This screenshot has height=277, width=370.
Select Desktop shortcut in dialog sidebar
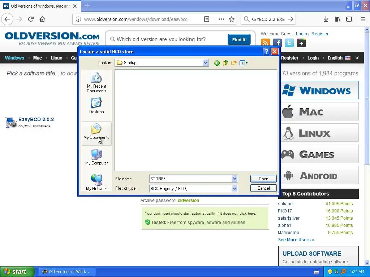(x=96, y=106)
